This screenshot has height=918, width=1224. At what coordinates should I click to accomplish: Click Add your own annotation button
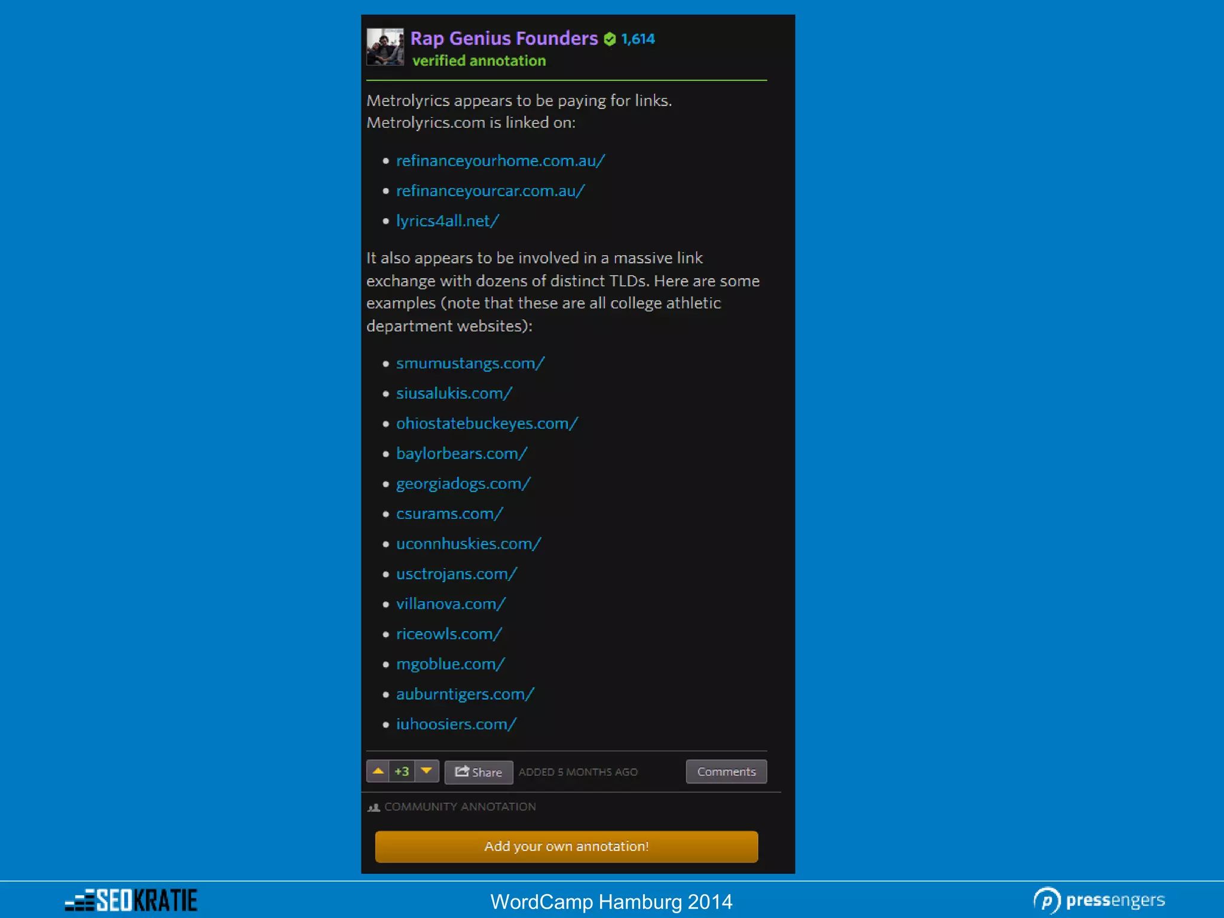(566, 846)
